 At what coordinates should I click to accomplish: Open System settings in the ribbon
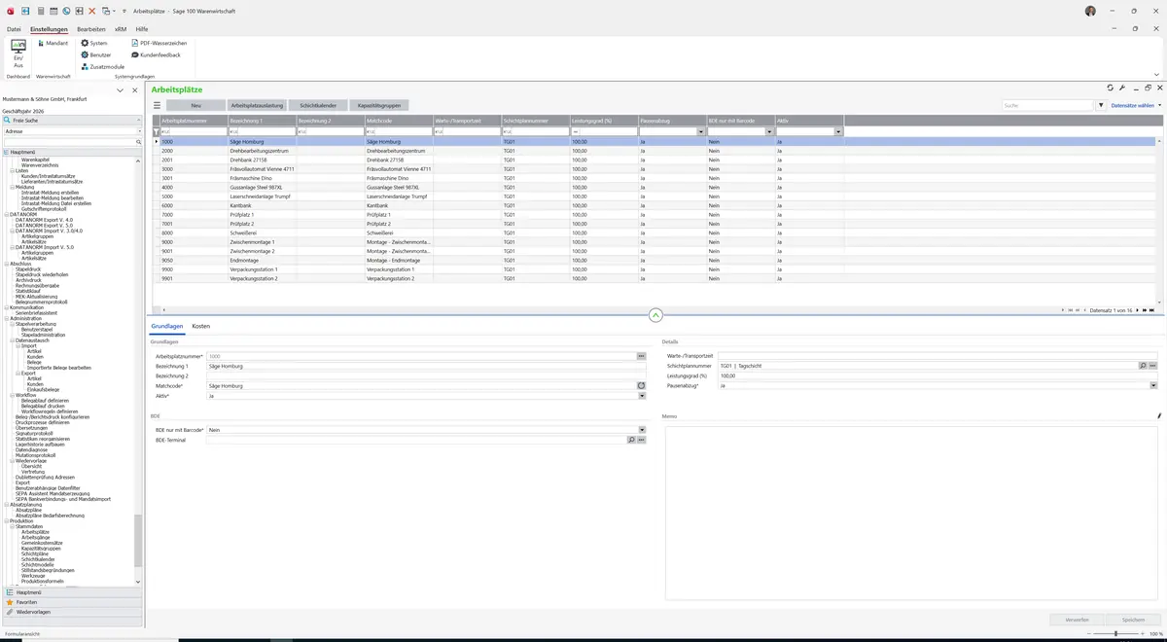pyautogui.click(x=94, y=44)
